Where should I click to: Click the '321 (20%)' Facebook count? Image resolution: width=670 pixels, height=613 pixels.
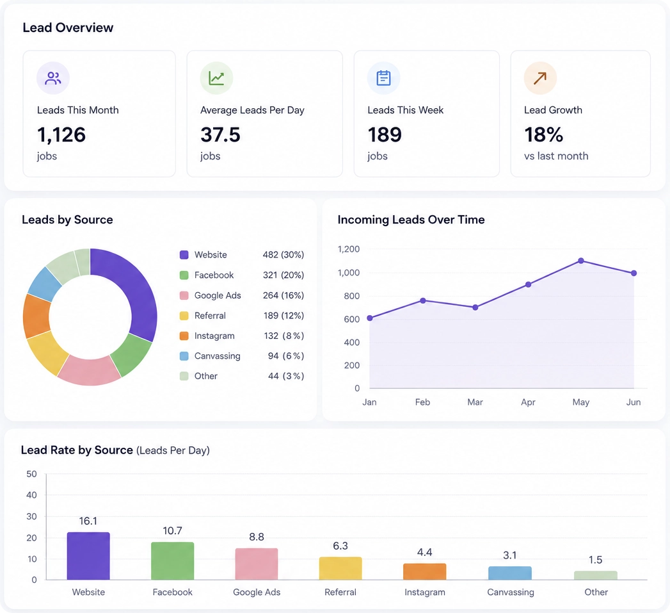click(283, 275)
